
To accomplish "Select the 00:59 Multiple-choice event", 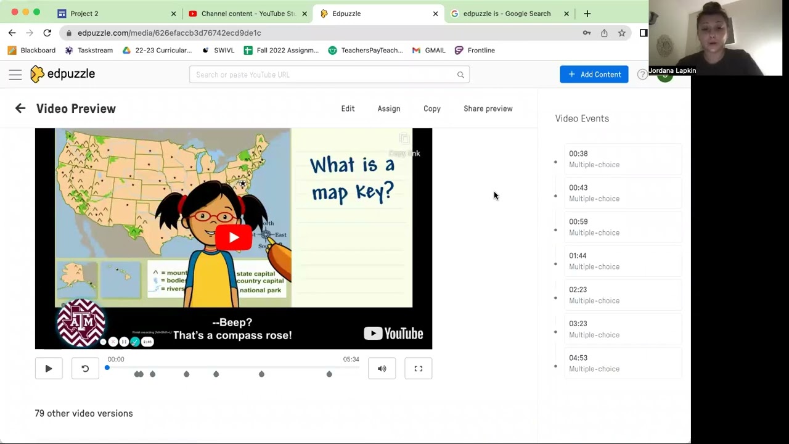I will point(623,227).
